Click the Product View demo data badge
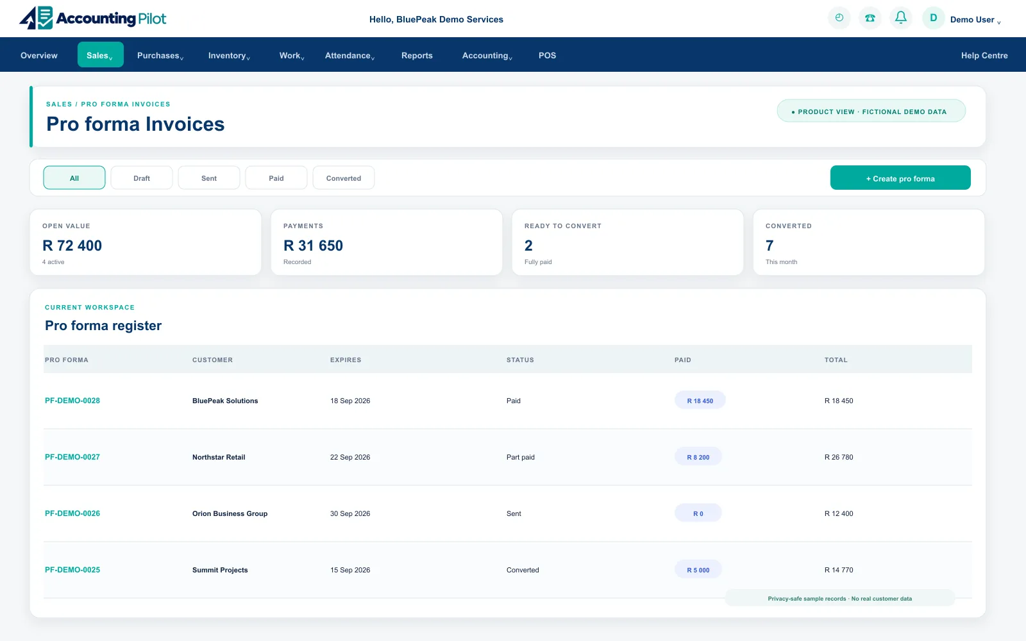Image resolution: width=1026 pixels, height=641 pixels. coord(871,111)
